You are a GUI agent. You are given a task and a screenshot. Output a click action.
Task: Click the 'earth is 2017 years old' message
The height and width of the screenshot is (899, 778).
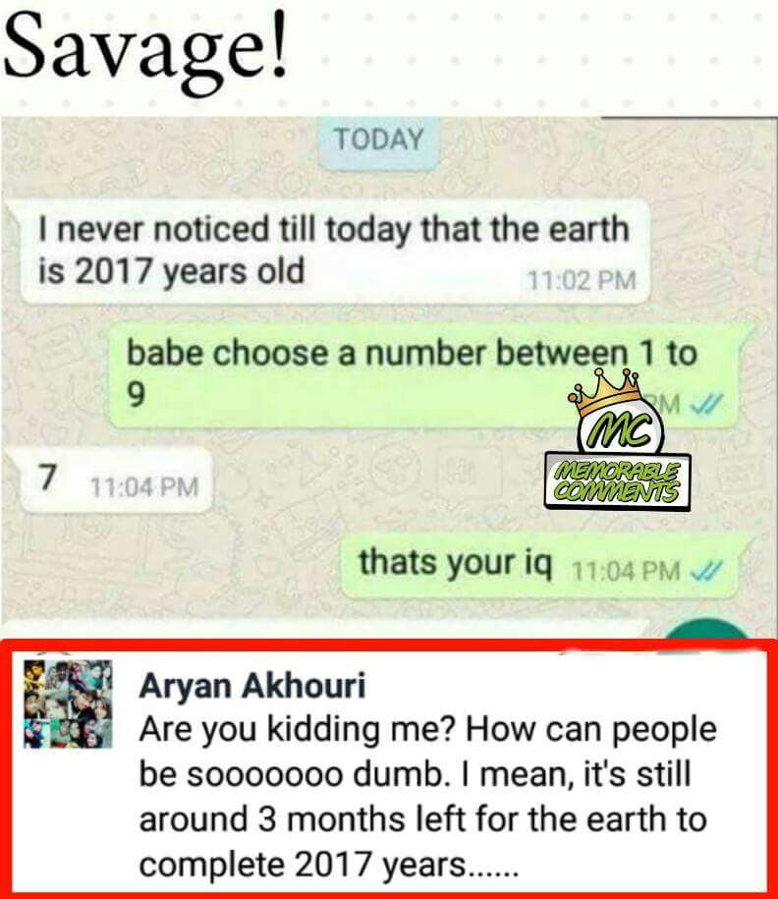[x=335, y=251]
